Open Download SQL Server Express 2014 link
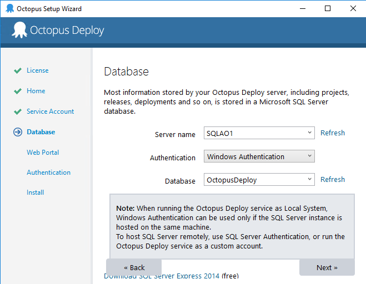This screenshot has height=284, width=366. 162,277
